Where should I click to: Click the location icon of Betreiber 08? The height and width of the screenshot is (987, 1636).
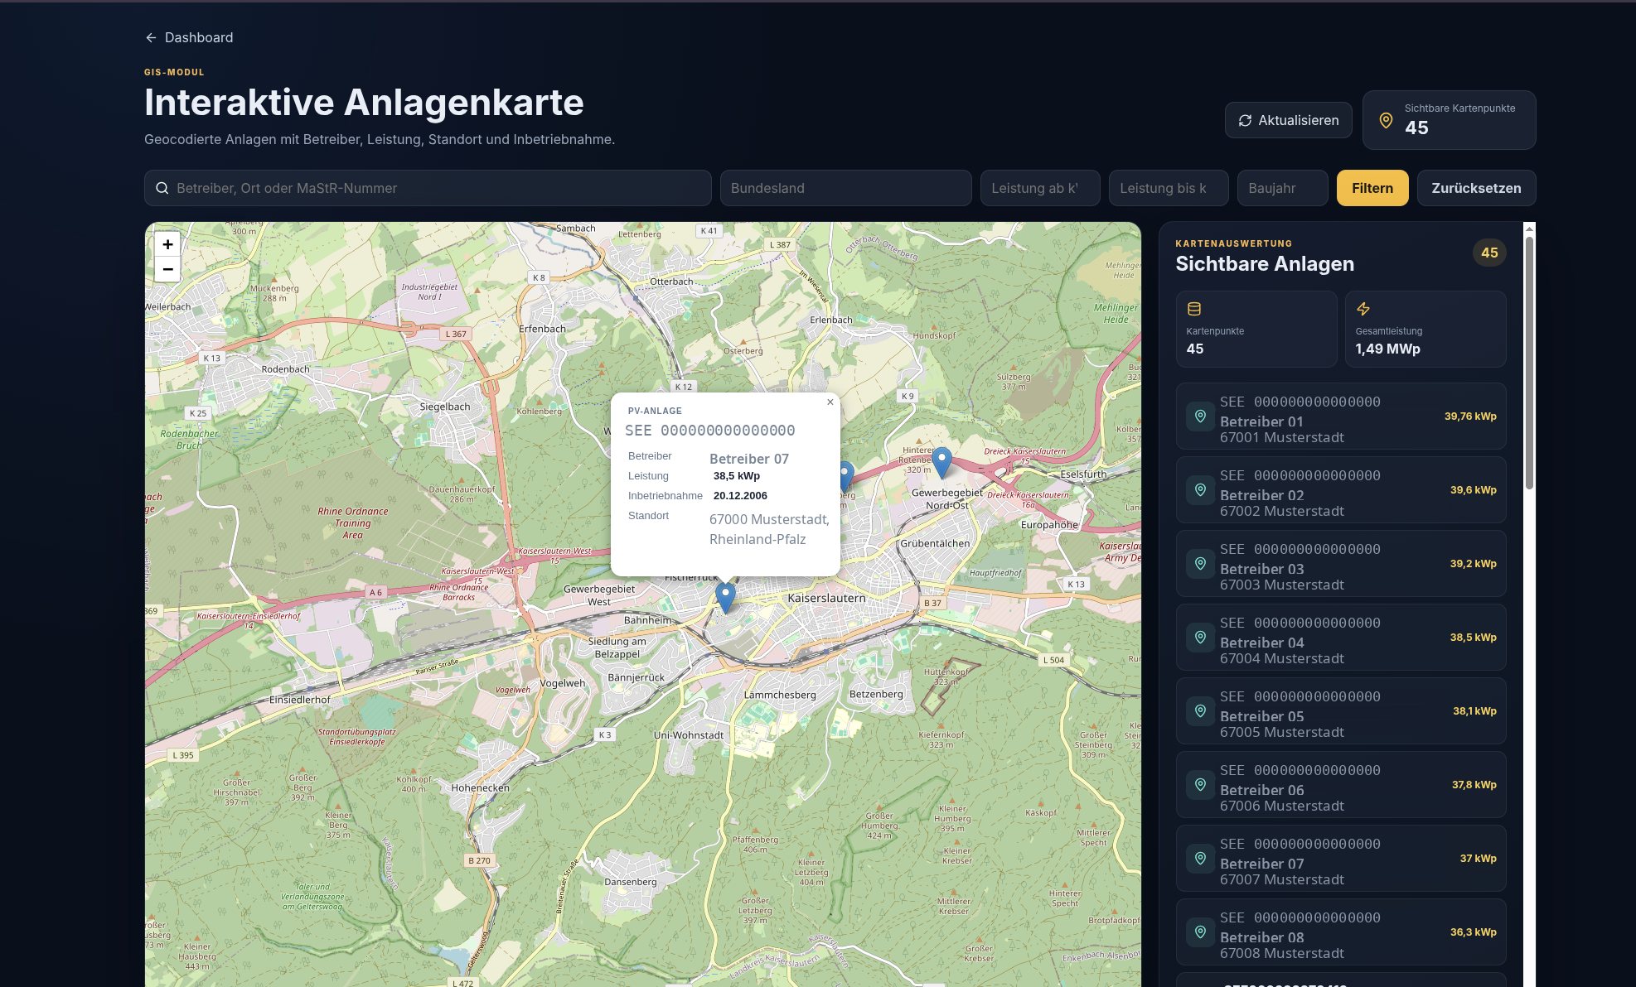pyautogui.click(x=1200, y=932)
